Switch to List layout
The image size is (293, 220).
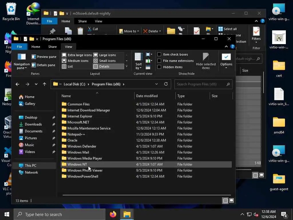tap(68, 66)
